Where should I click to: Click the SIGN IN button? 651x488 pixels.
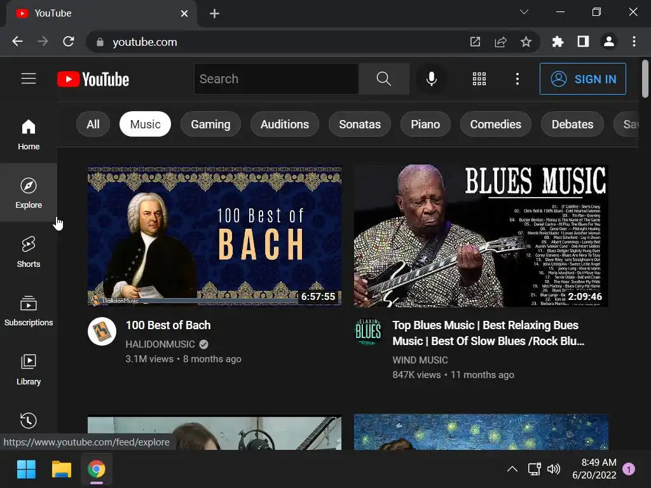tap(583, 79)
